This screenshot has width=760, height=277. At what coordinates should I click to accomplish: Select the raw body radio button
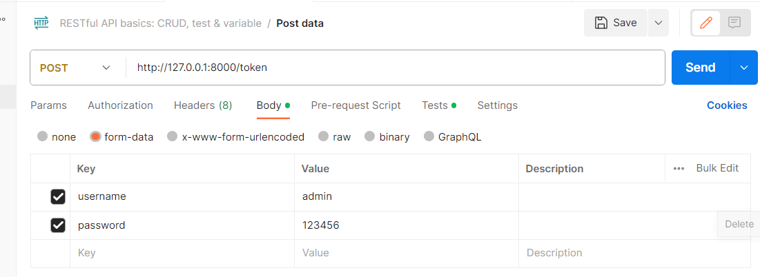point(323,137)
